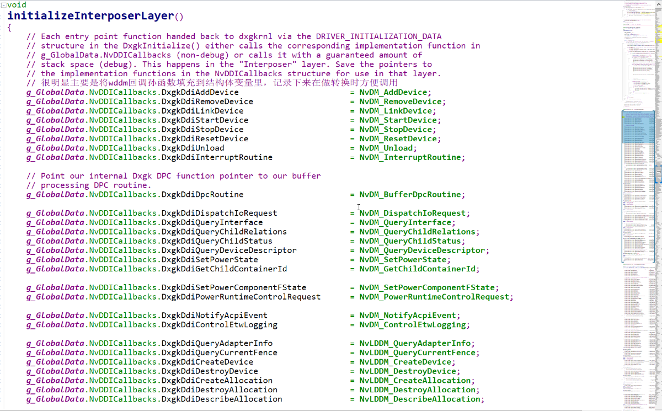This screenshot has height=411, width=662.
Task: Click NvDM_GetChildContainerId identifier
Action: (x=417, y=269)
